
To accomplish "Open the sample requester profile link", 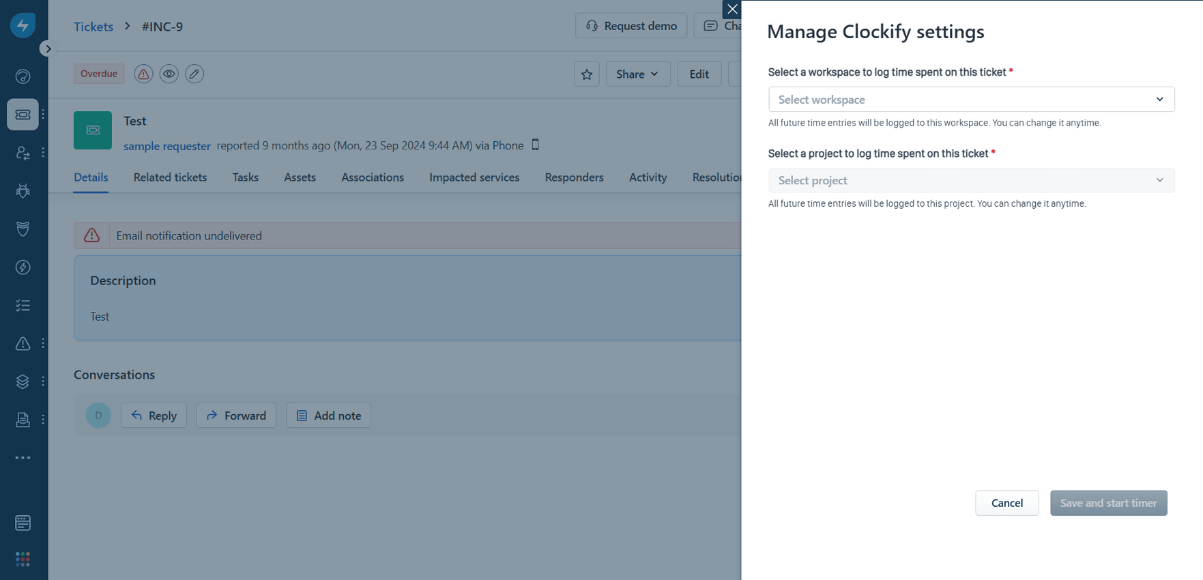I will click(167, 146).
